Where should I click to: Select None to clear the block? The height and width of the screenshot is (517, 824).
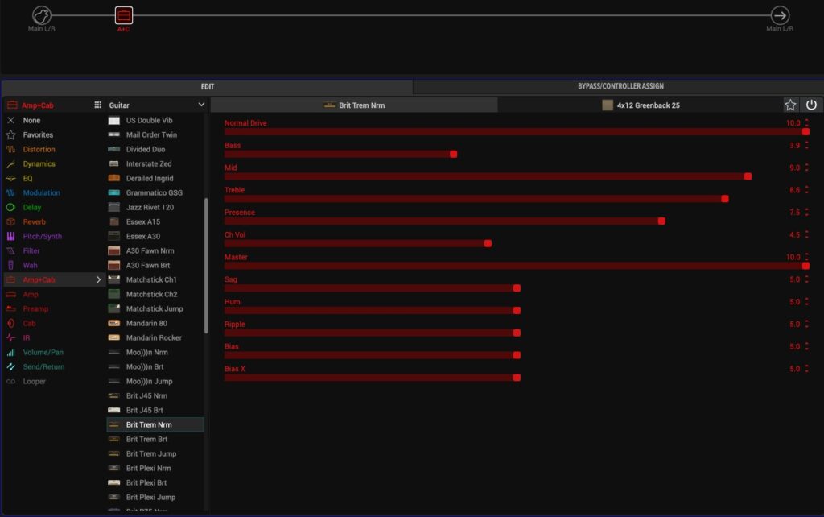tap(31, 120)
